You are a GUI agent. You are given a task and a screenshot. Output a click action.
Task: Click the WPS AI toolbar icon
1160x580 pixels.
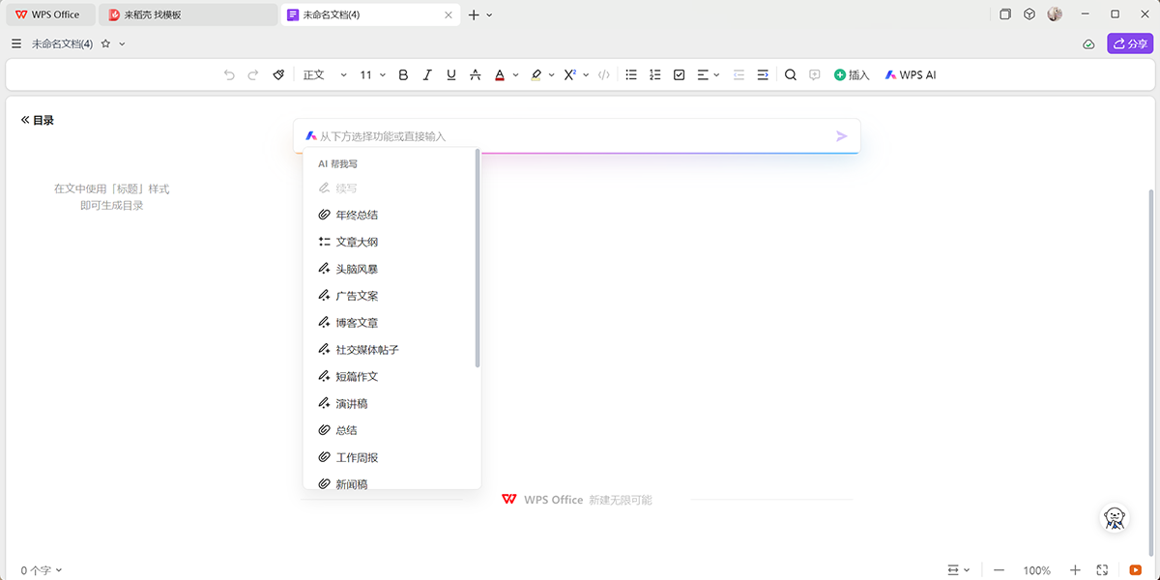[910, 74]
